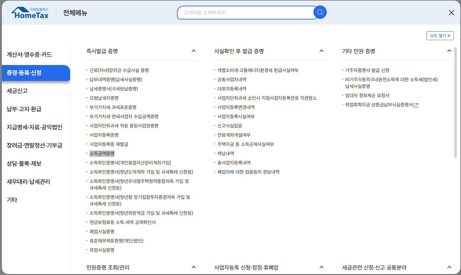The width and height of the screenshot is (461, 275).
Task: Open the 상담·불복·제보 side menu
Action: (24, 163)
